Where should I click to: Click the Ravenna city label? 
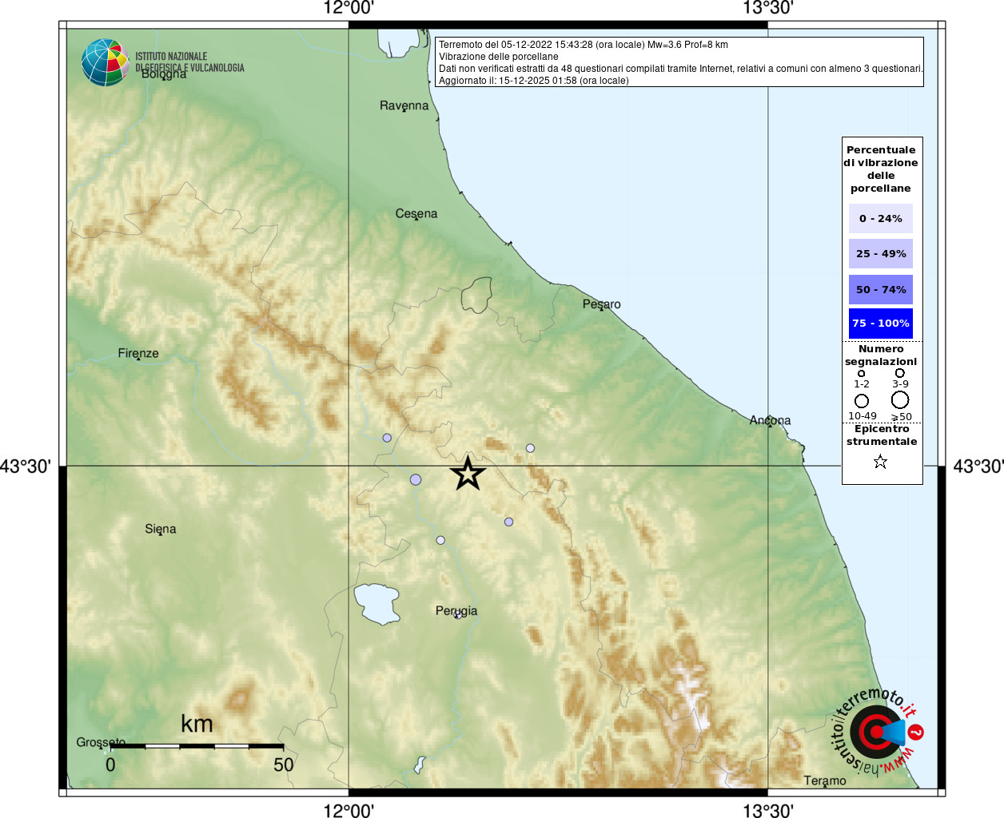tap(404, 105)
